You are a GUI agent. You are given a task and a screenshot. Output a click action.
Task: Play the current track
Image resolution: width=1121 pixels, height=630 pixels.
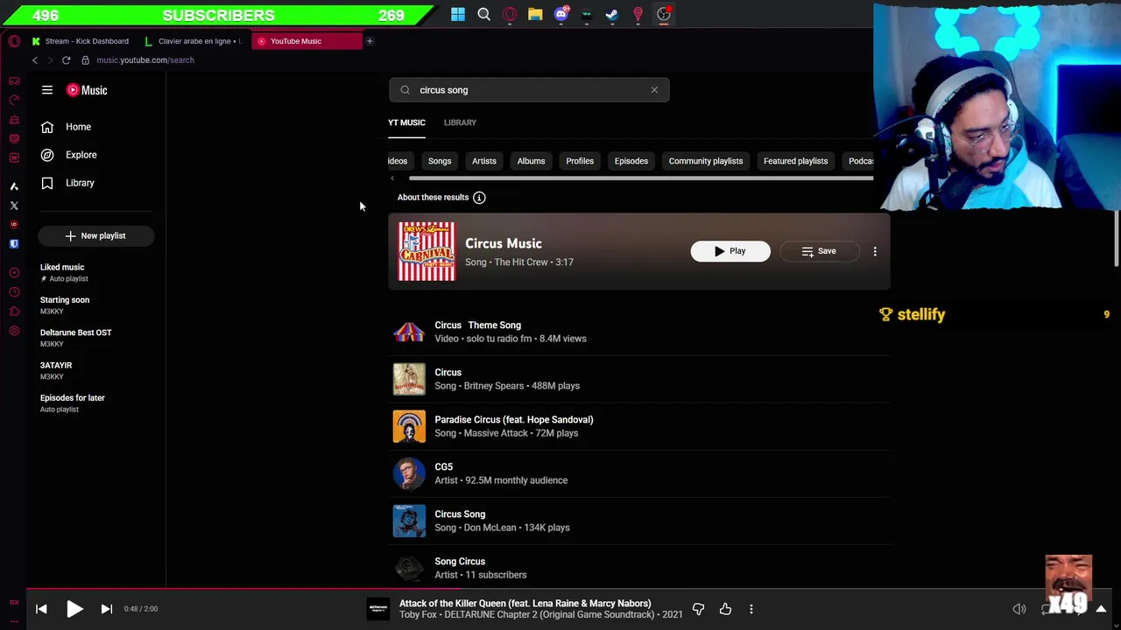(x=74, y=609)
